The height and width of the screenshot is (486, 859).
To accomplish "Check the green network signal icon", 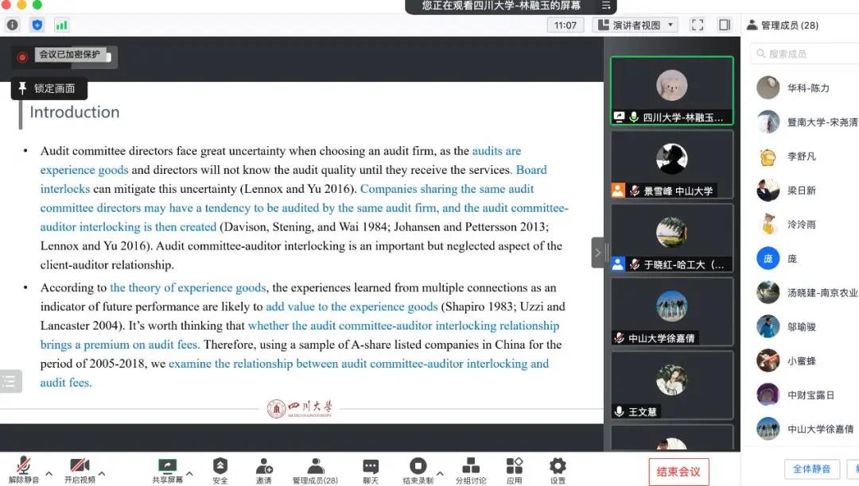I will [x=61, y=25].
